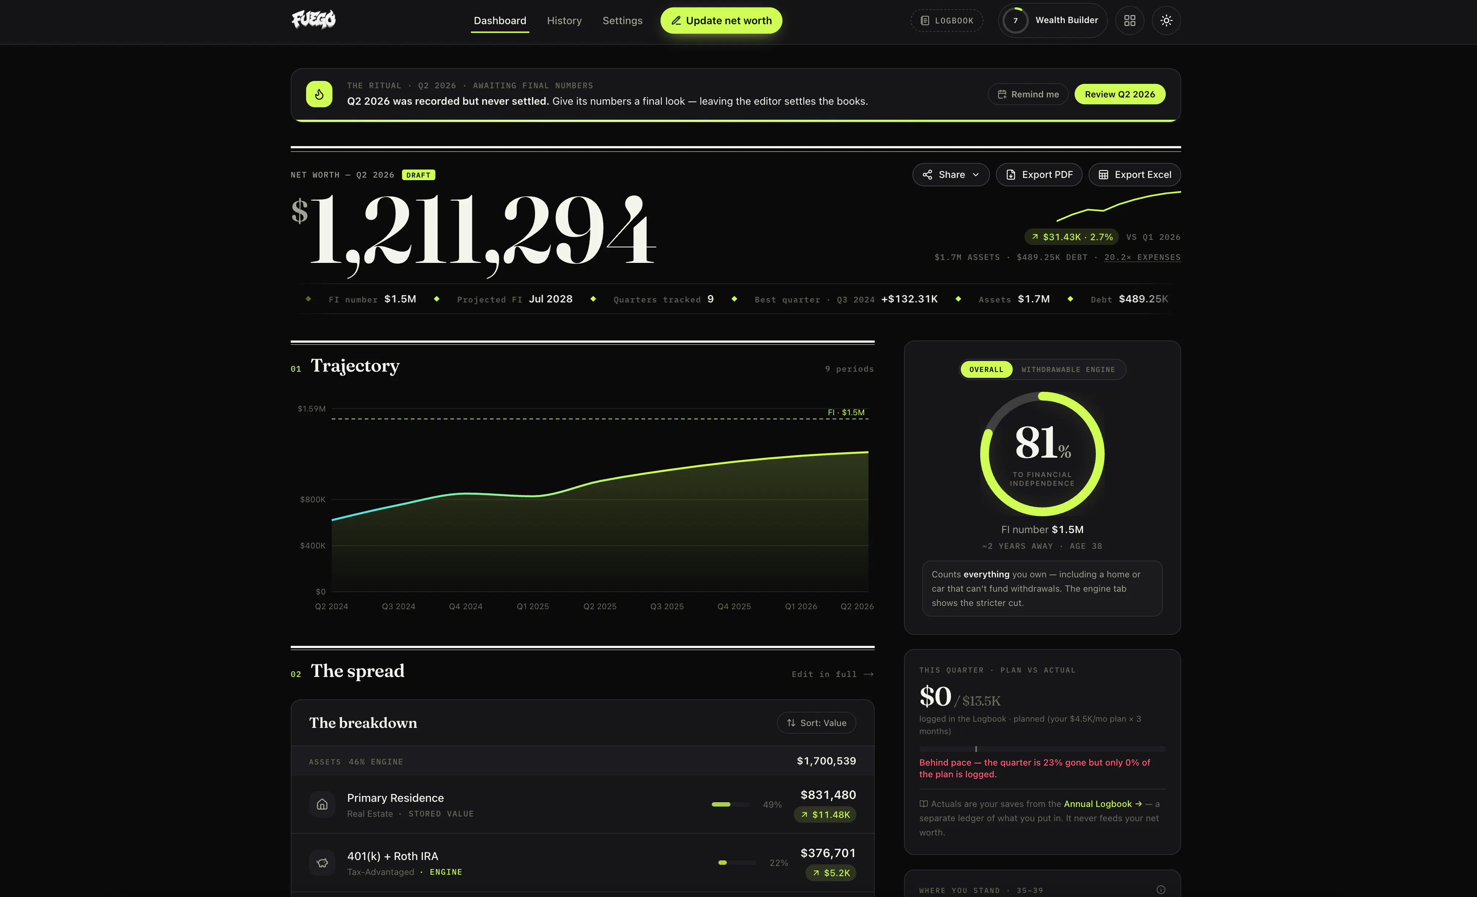Click the level 7 progress ring

(x=1015, y=21)
